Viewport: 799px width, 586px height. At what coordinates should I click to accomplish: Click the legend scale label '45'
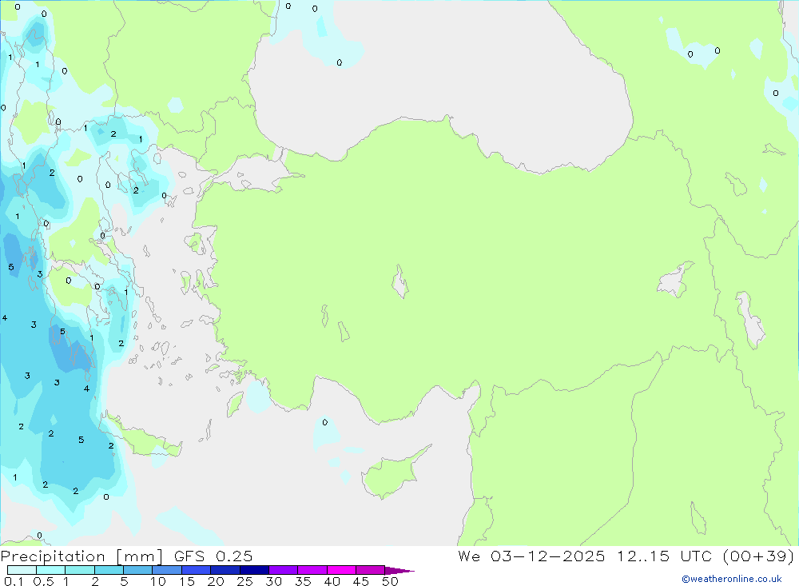361,581
